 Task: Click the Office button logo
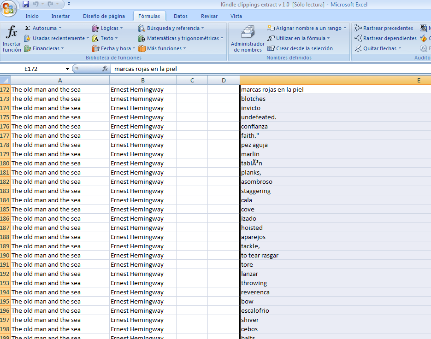pyautogui.click(x=8, y=8)
